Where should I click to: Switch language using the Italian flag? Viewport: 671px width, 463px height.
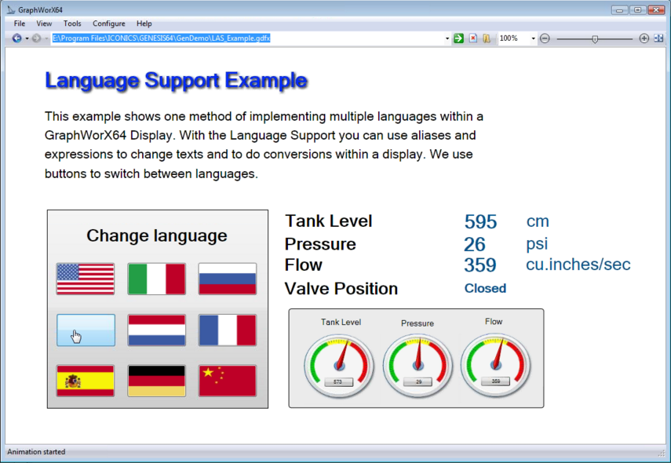click(x=157, y=279)
